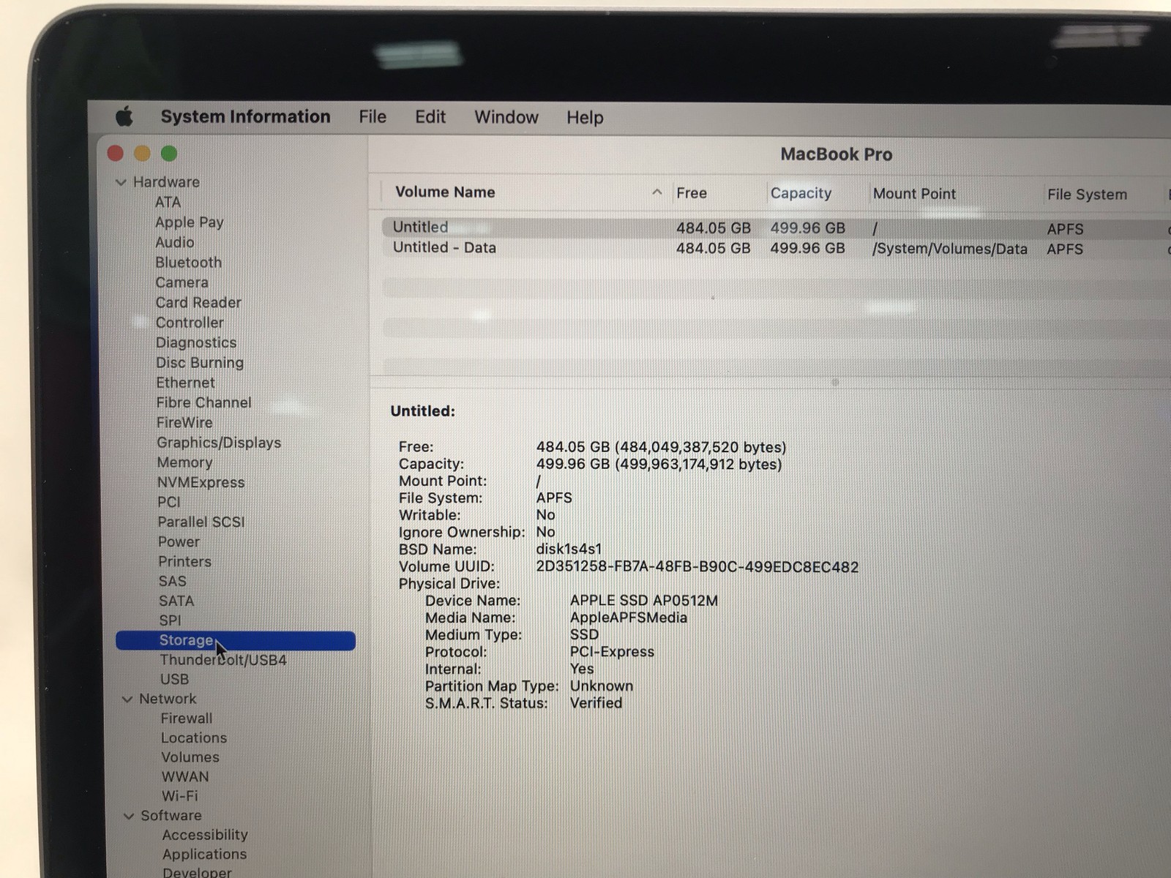Zoom the window with the green button
This screenshot has width=1171, height=878.
pos(169,153)
